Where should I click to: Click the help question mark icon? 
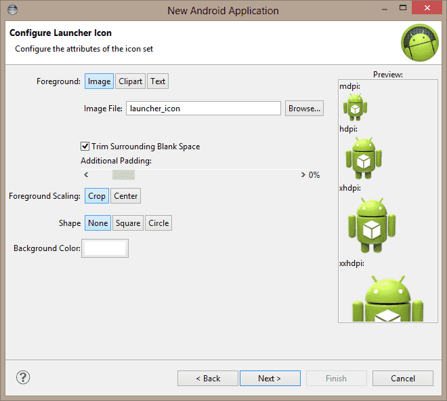click(23, 377)
